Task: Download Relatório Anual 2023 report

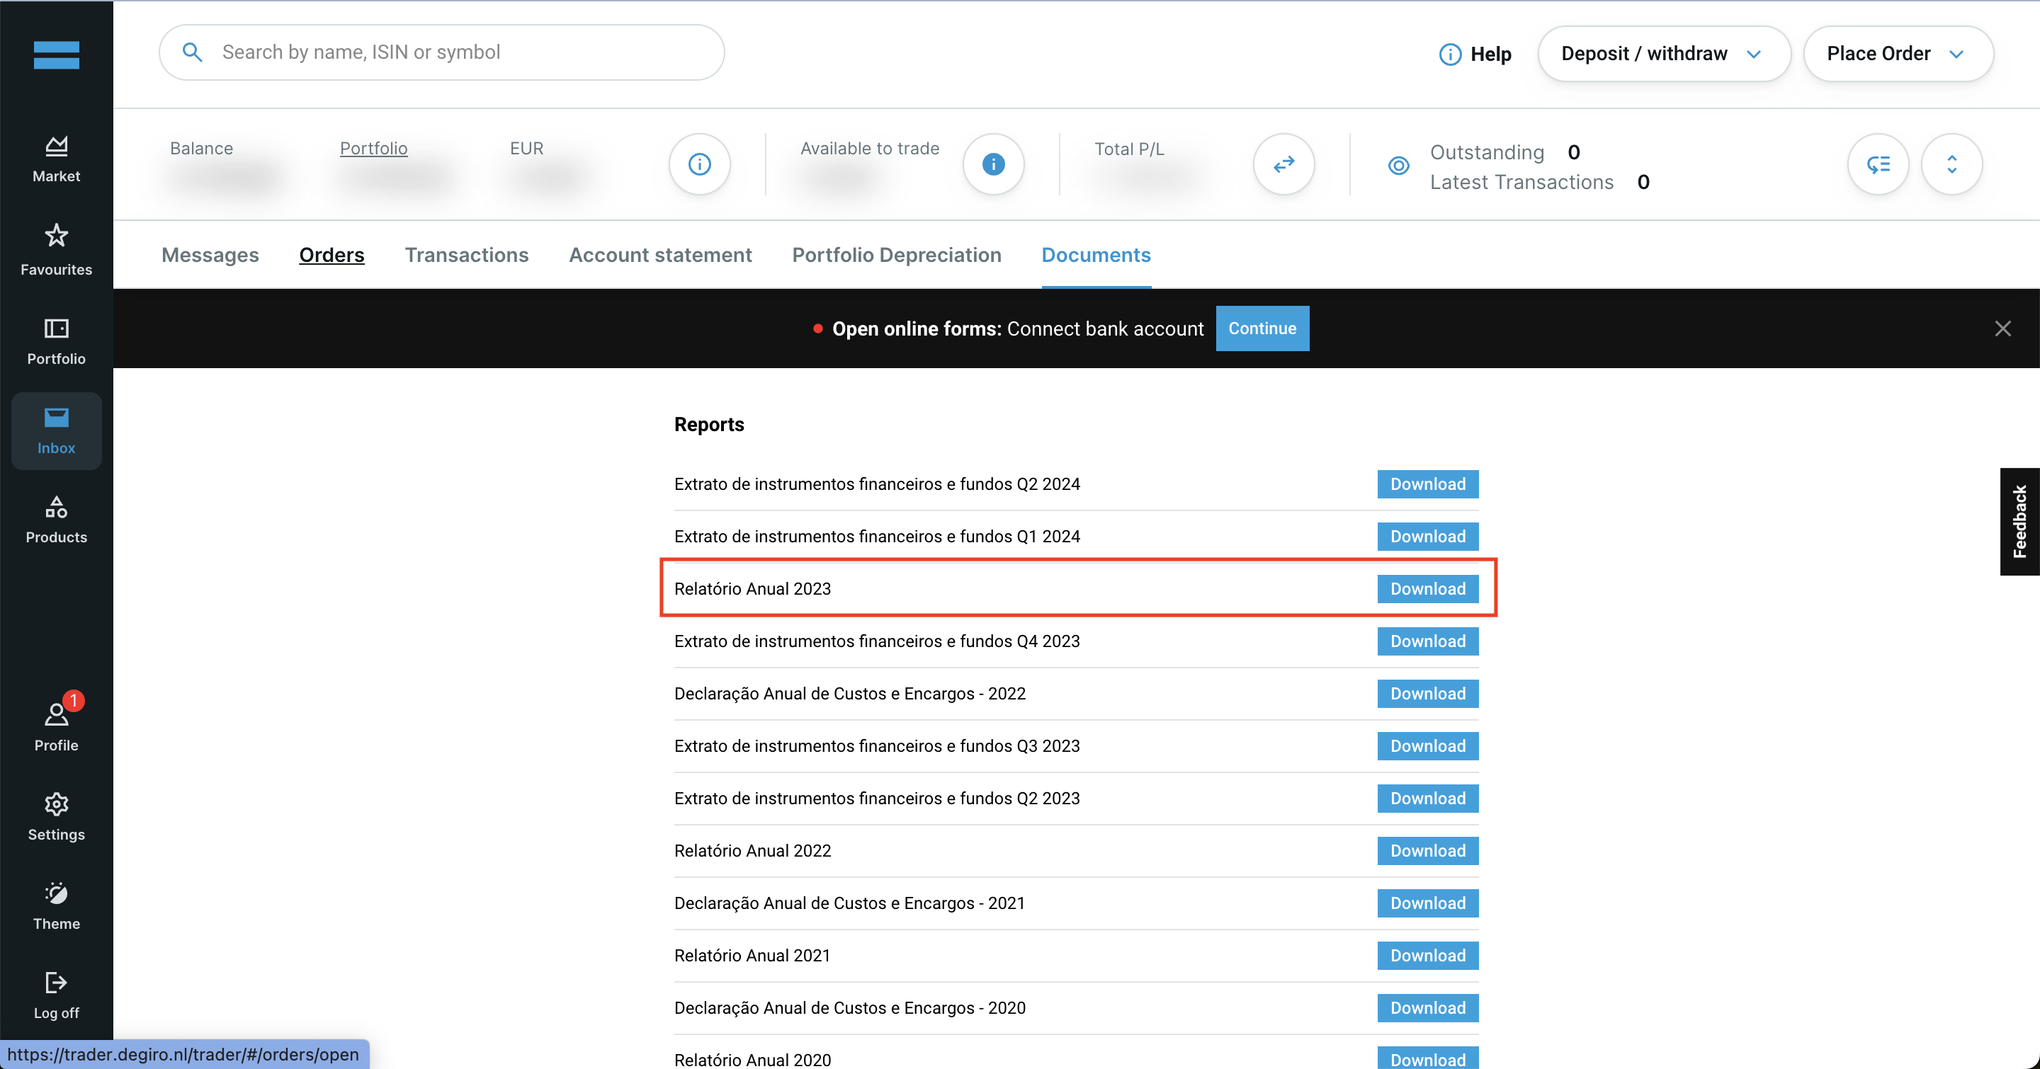Action: (x=1427, y=589)
